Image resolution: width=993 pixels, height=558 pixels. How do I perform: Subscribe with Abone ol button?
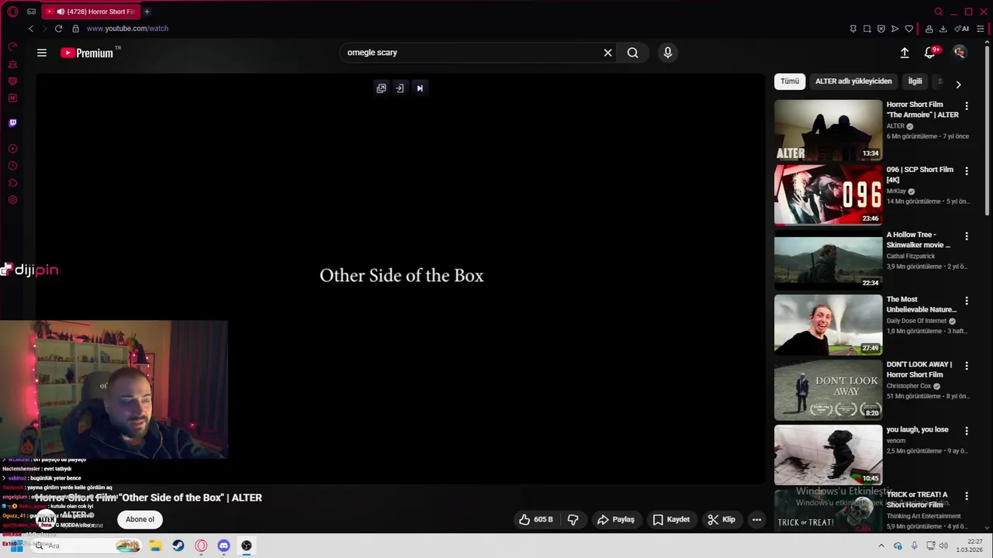point(140,519)
